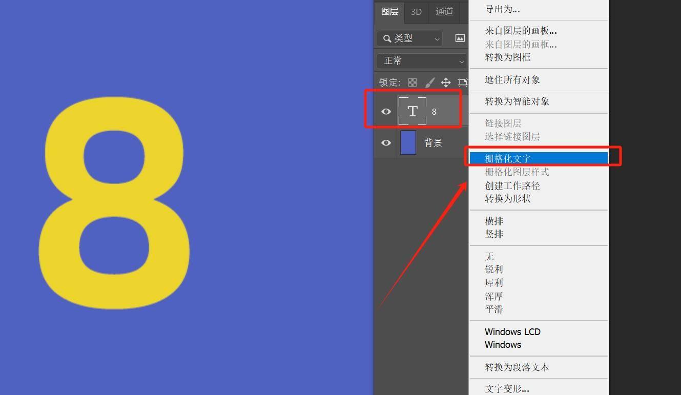Switch to the 通道 tab
Screen dimensions: 681x395
pyautogui.click(x=444, y=12)
